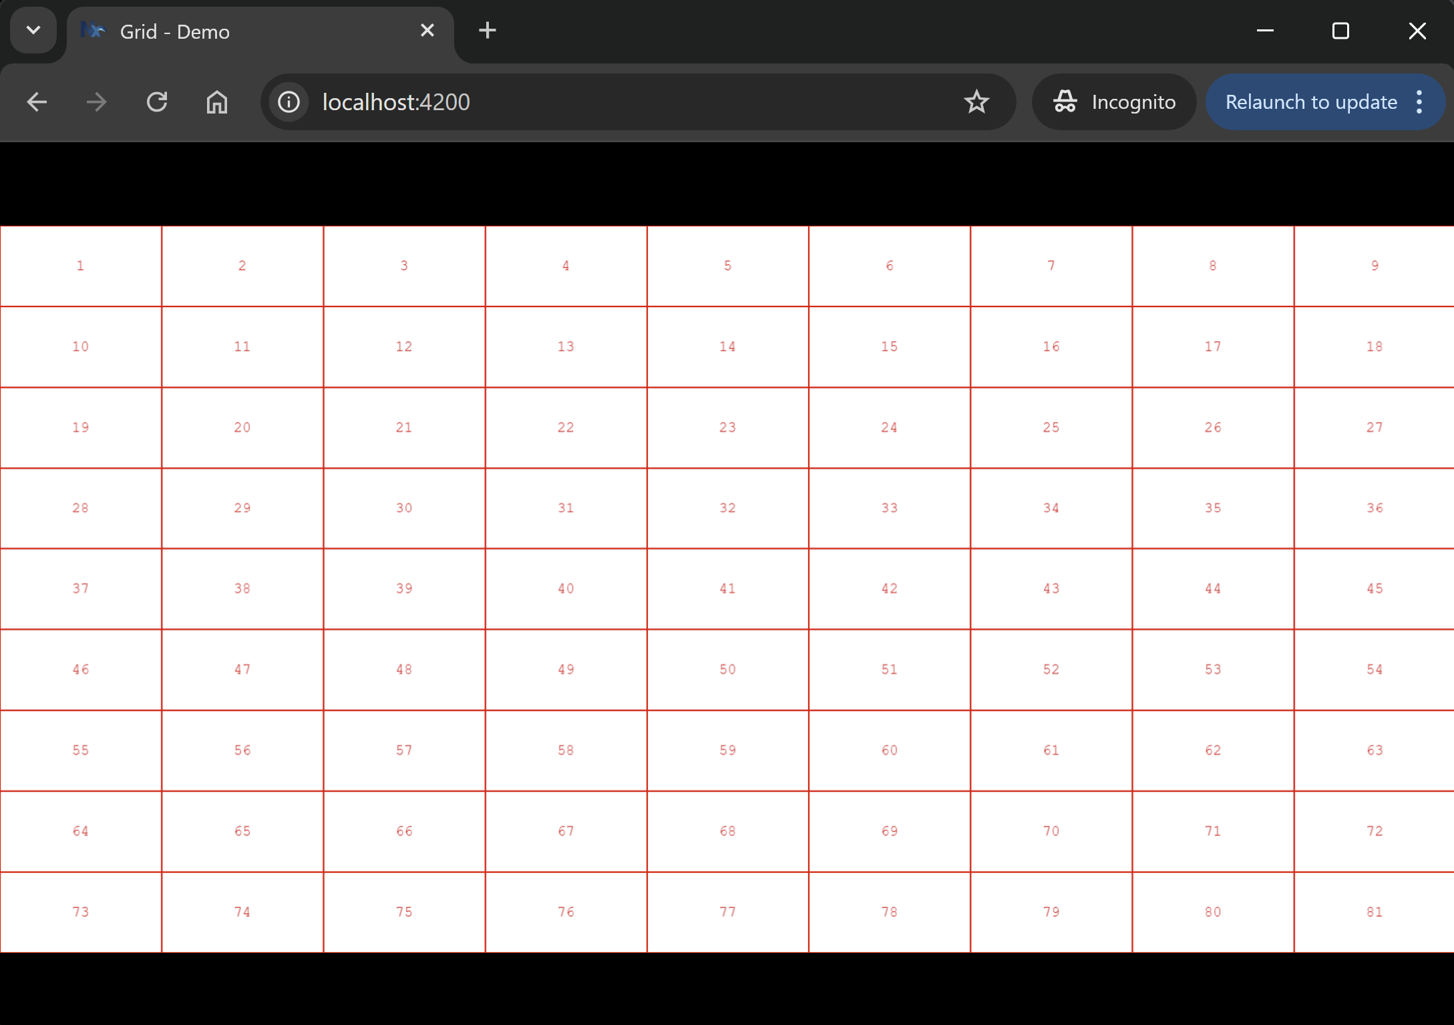
Task: Click grid cell 73
Action: [x=81, y=913]
